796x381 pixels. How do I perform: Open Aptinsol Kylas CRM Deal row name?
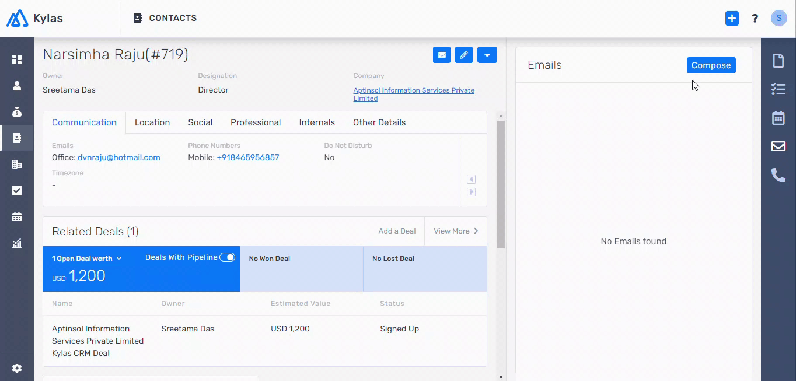pos(97,341)
